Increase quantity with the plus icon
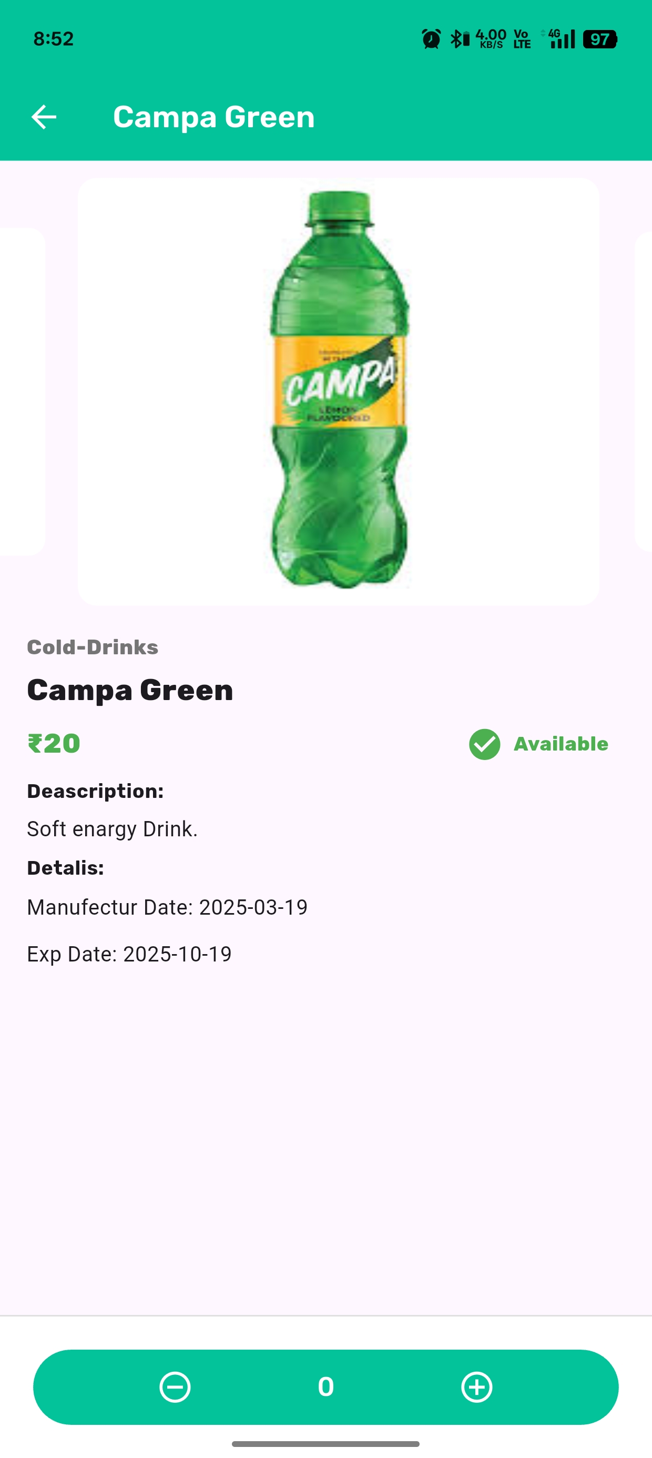 [476, 1386]
